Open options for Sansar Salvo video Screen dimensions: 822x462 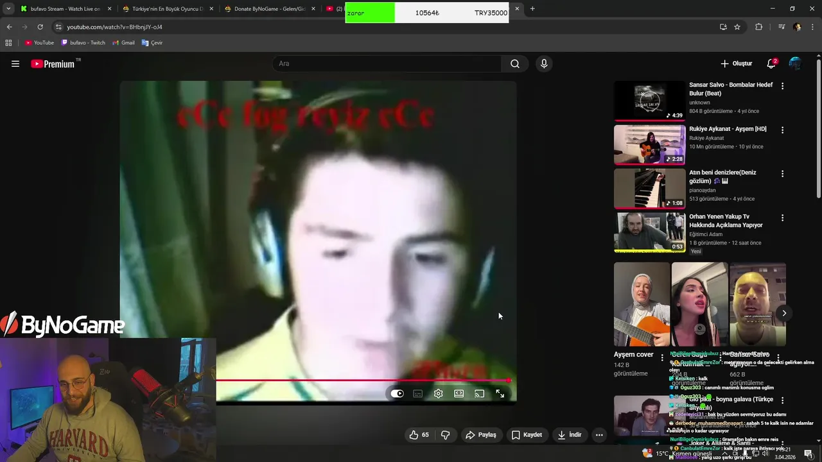click(782, 86)
